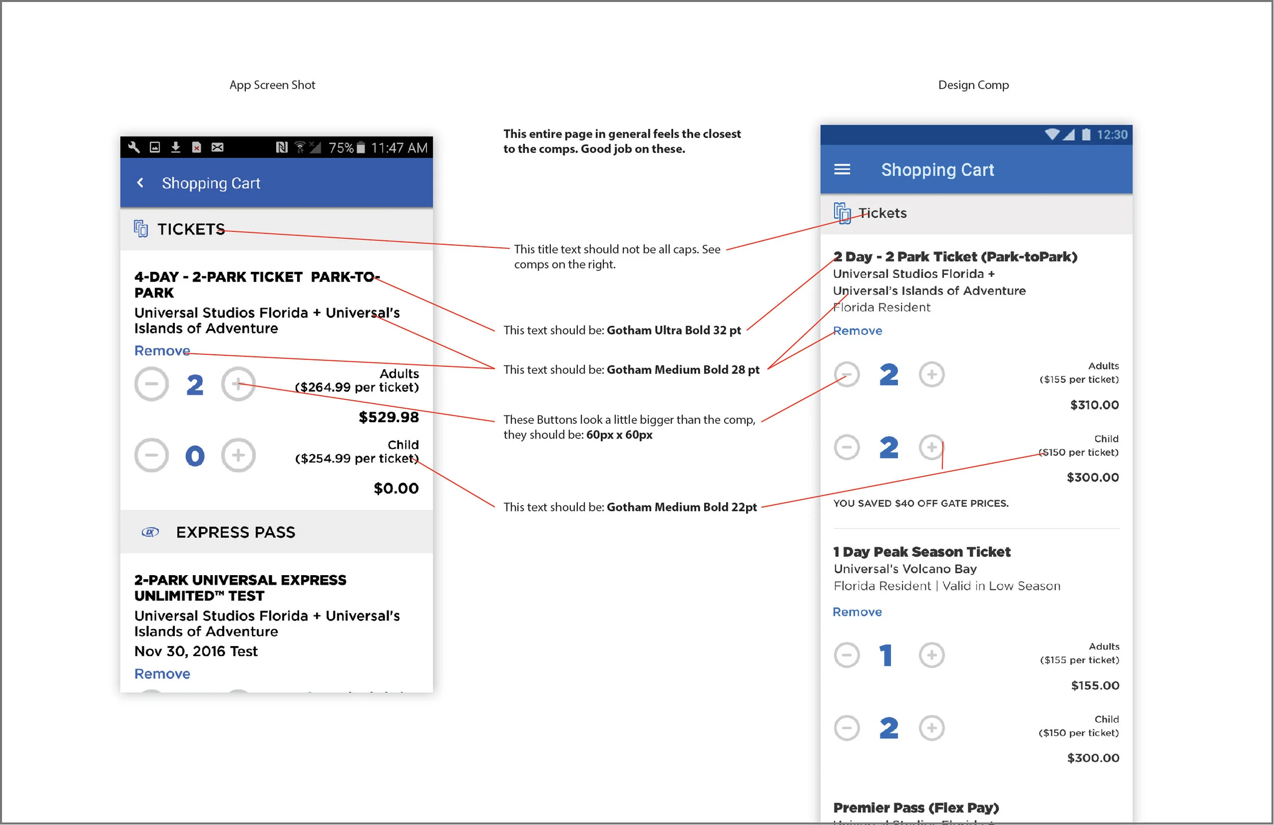Screen dimensions: 1274x825
Task: Click the $529.98 adults total
Action: (x=389, y=417)
